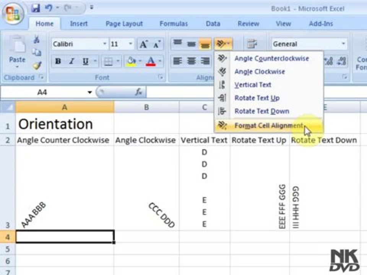Toggle Bottom Align
This screenshot has width=367, height=275.
[205, 44]
